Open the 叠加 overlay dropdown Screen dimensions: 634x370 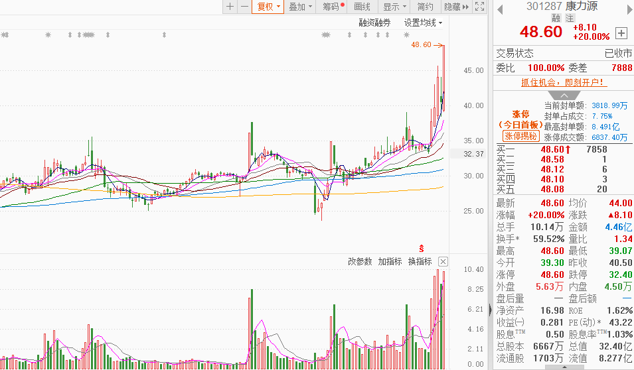click(300, 7)
